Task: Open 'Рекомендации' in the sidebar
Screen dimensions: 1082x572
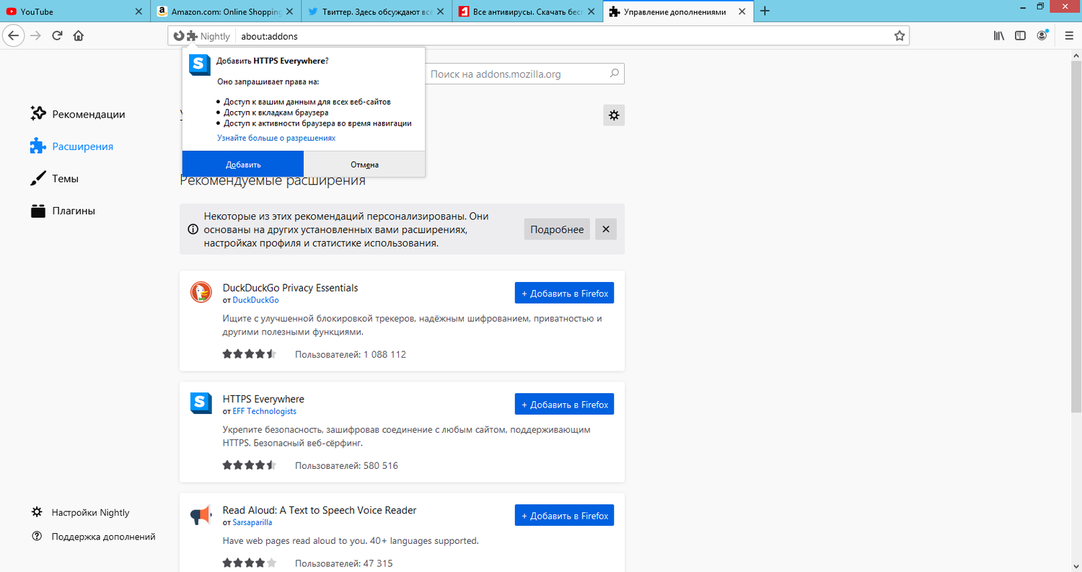Action: click(78, 114)
